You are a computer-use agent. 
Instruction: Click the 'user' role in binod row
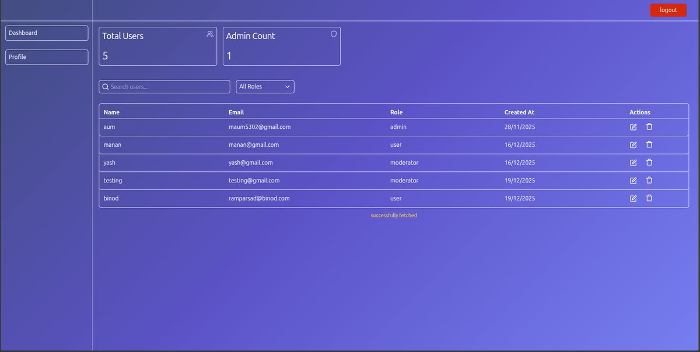pyautogui.click(x=396, y=198)
